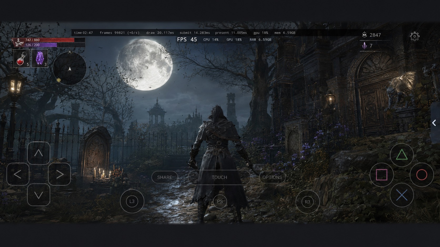Tap the TOUCH touchpad button
Image resolution: width=440 pixels, height=247 pixels.
(x=219, y=177)
